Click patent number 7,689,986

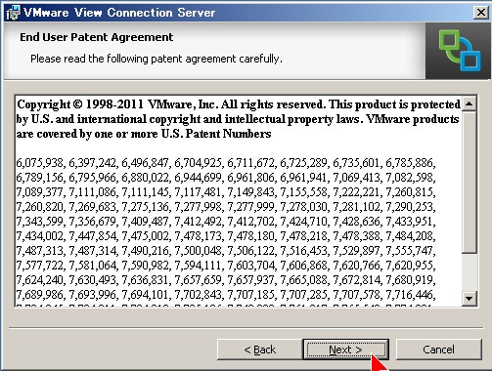tap(41, 295)
